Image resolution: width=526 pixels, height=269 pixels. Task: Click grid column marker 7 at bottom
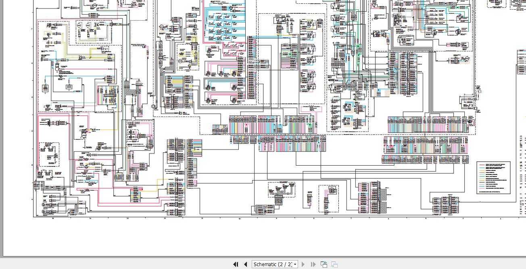pos(351,219)
